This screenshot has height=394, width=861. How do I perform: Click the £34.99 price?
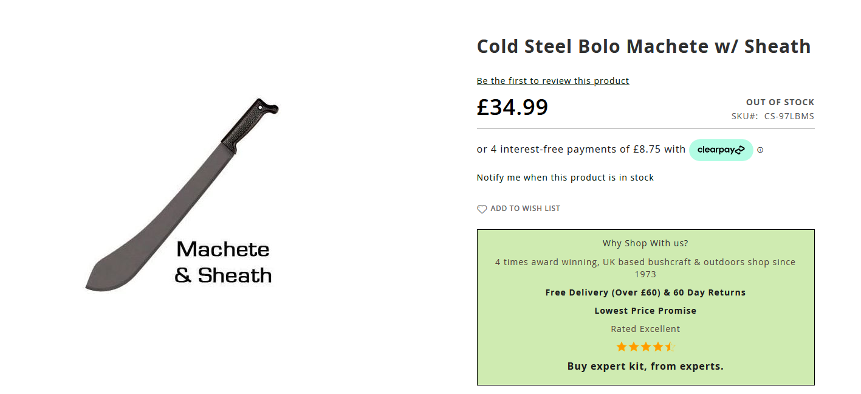(512, 107)
